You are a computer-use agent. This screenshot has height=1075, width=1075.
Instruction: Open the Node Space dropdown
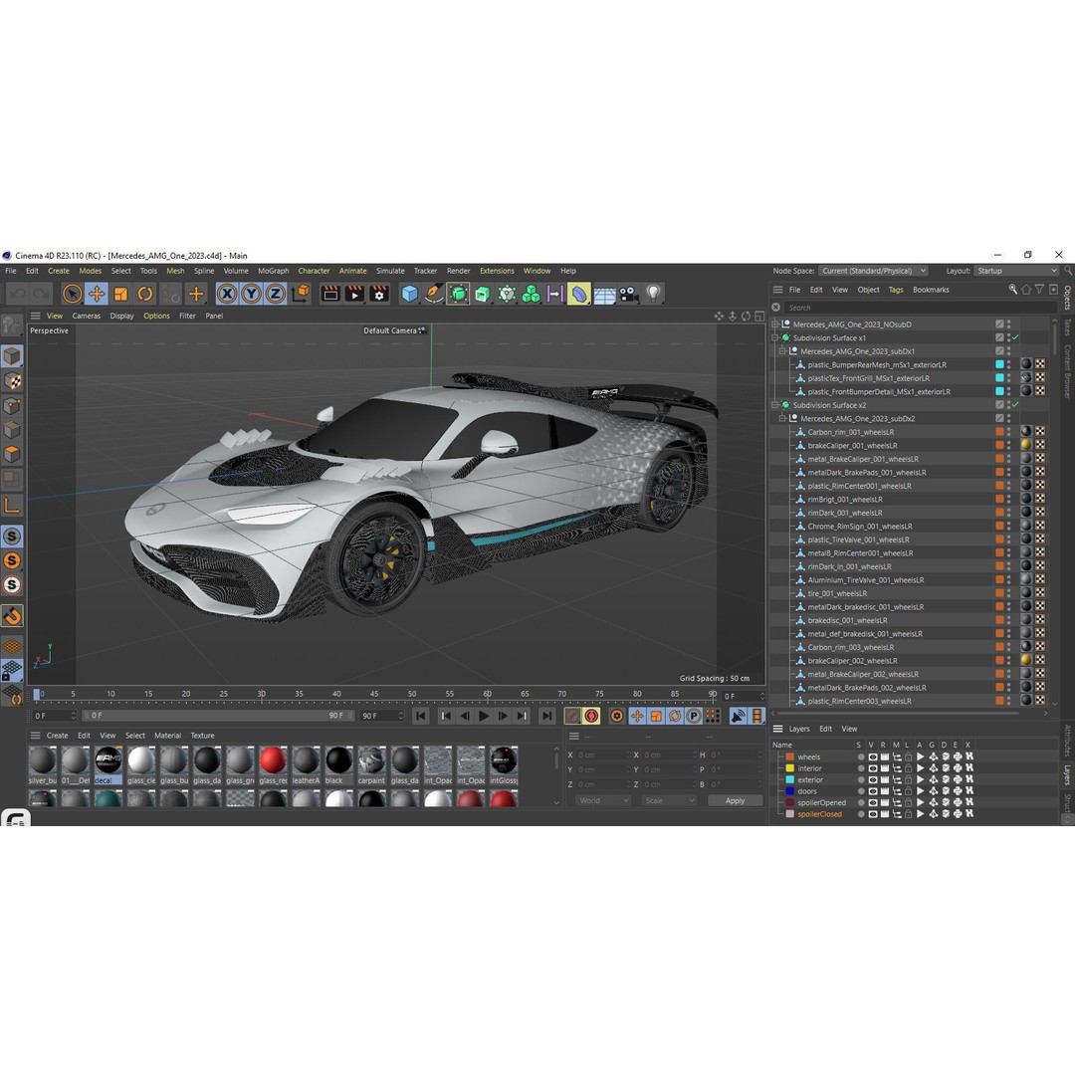(x=873, y=271)
